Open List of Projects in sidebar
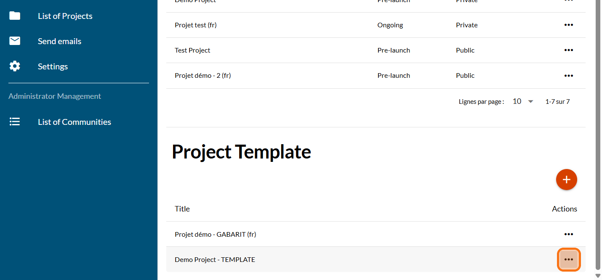This screenshot has width=602, height=280. point(65,16)
